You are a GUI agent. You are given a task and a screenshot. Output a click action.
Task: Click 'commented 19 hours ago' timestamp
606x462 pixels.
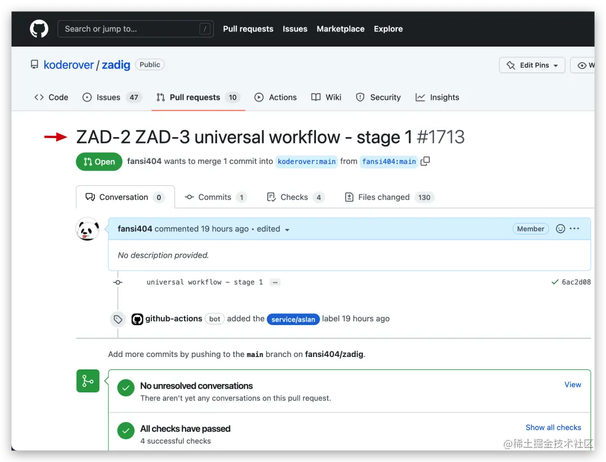(x=201, y=229)
